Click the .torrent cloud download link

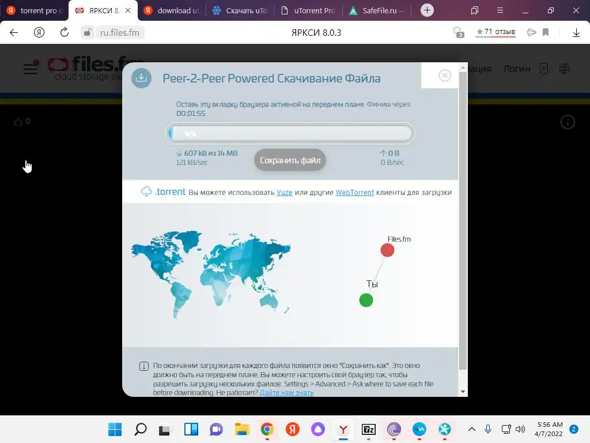pos(163,192)
